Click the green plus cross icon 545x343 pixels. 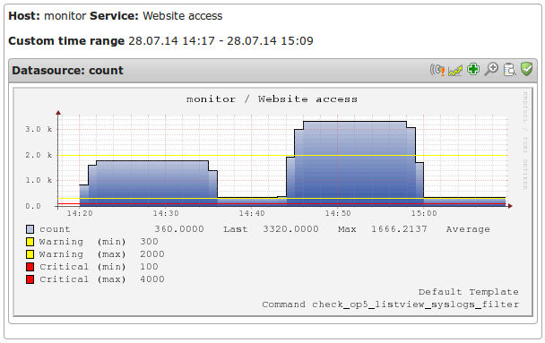(473, 69)
